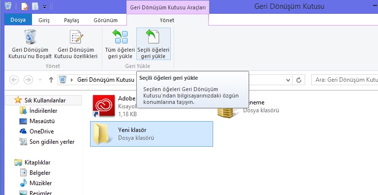Click Seçili öğeleri geri yükle button

[x=154, y=44]
